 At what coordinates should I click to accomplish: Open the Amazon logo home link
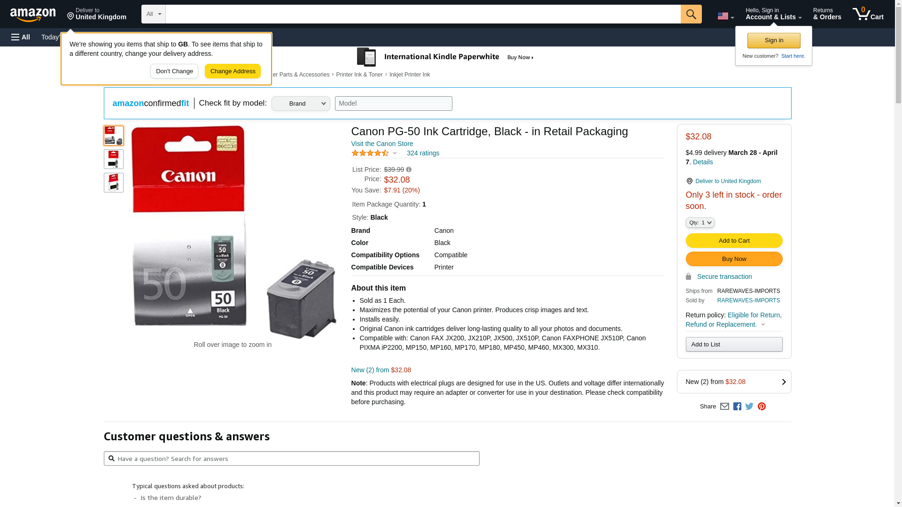tap(33, 15)
